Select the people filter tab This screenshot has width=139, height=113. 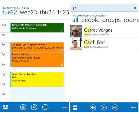click(90, 20)
